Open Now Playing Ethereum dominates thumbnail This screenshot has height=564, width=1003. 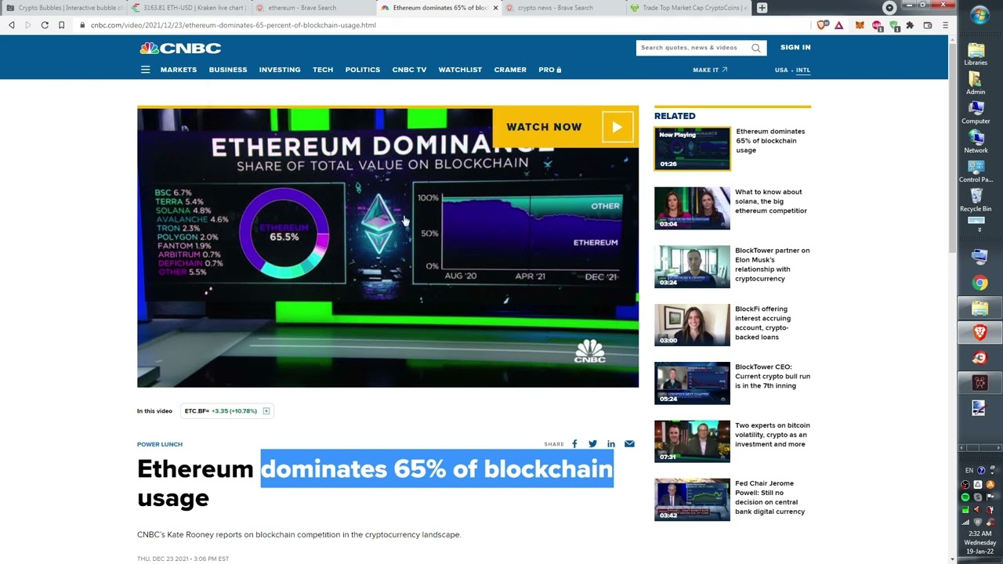(692, 149)
